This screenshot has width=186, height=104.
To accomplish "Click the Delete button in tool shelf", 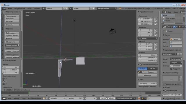I will point(12,38).
